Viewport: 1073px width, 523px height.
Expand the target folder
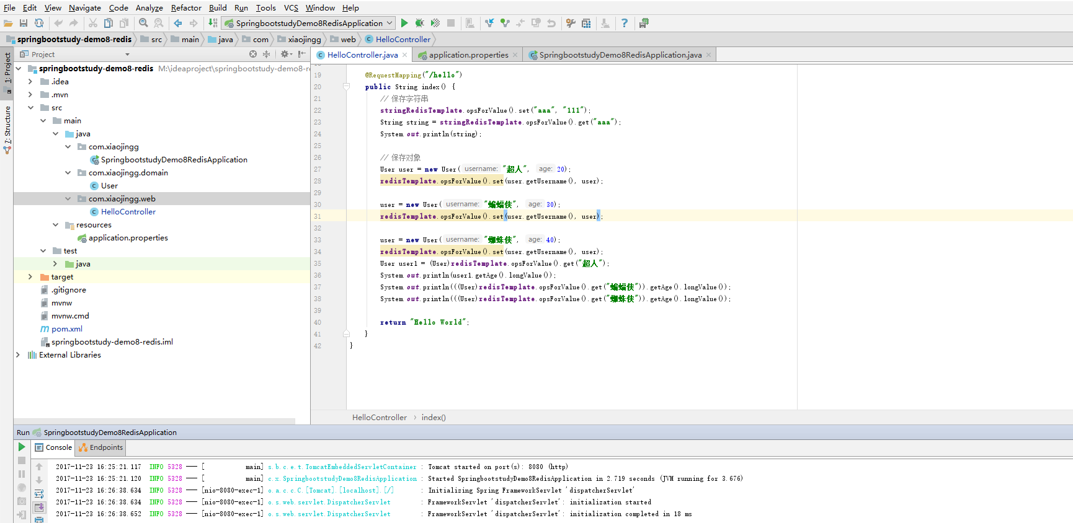click(30, 276)
